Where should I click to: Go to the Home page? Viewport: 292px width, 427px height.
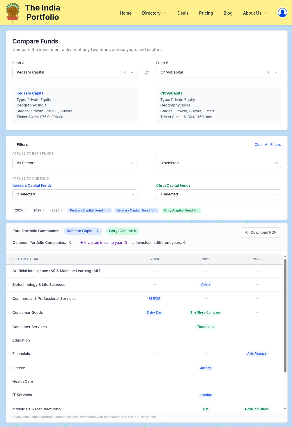coord(126,13)
